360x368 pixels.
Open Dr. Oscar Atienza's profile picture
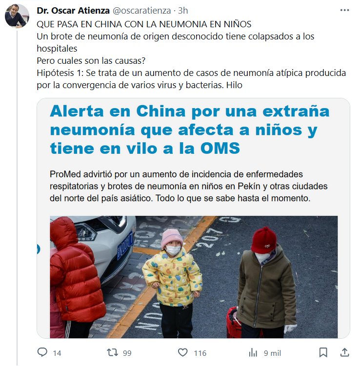tap(17, 16)
